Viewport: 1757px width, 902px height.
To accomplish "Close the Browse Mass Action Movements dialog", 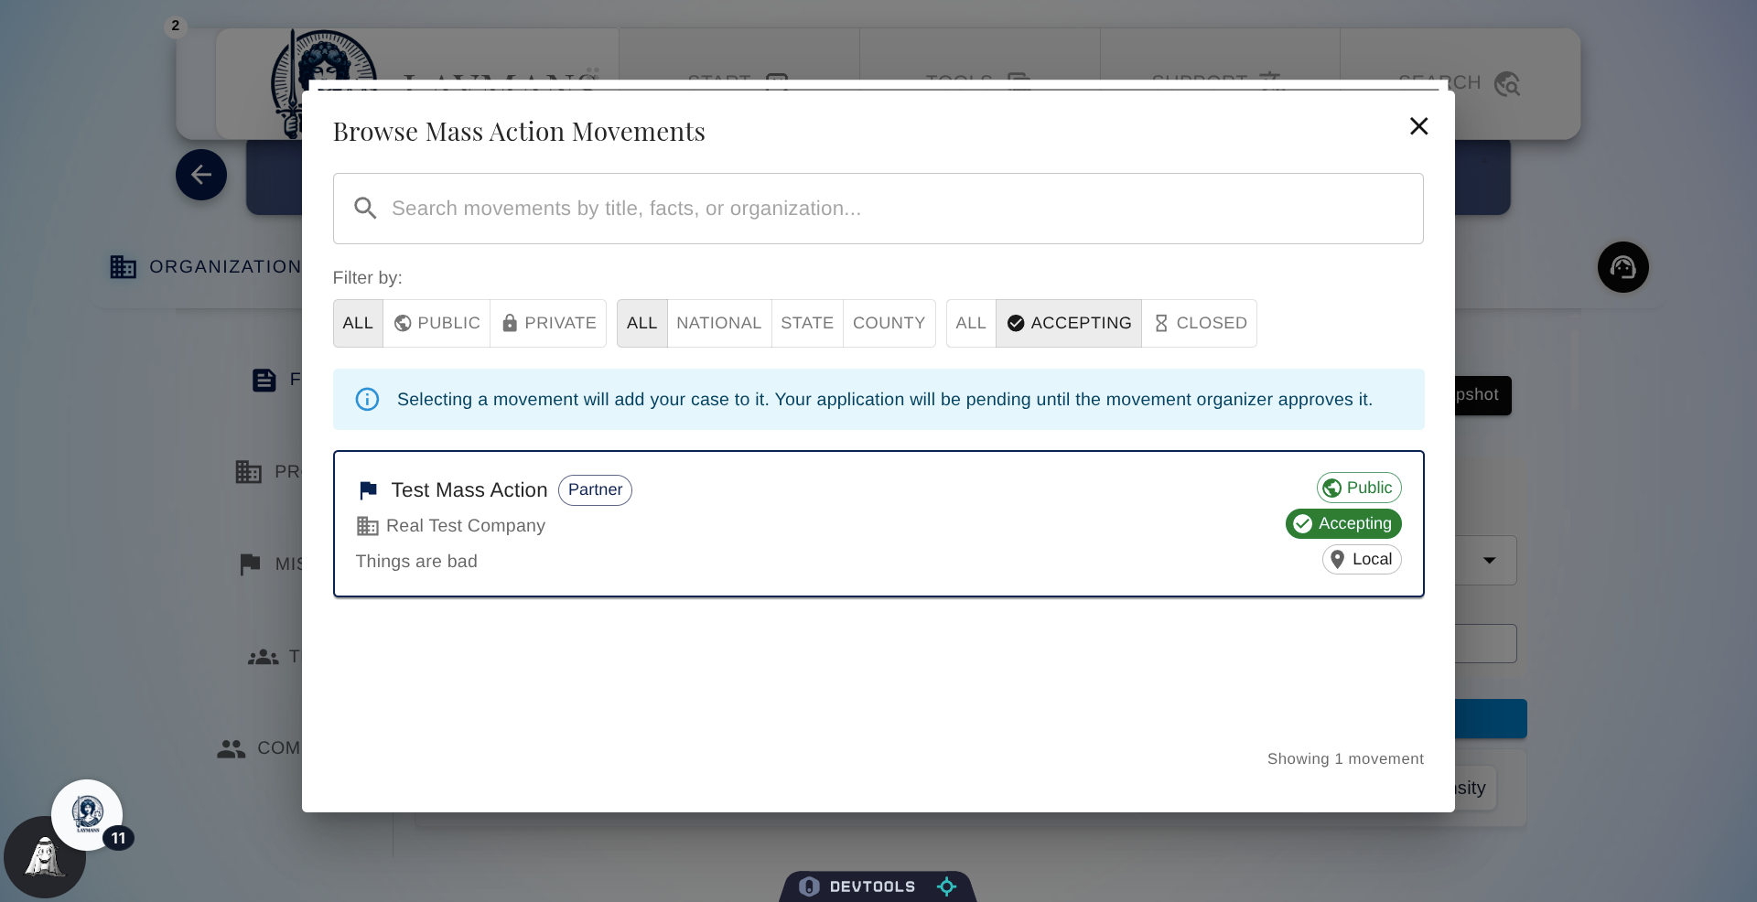I will (x=1418, y=126).
